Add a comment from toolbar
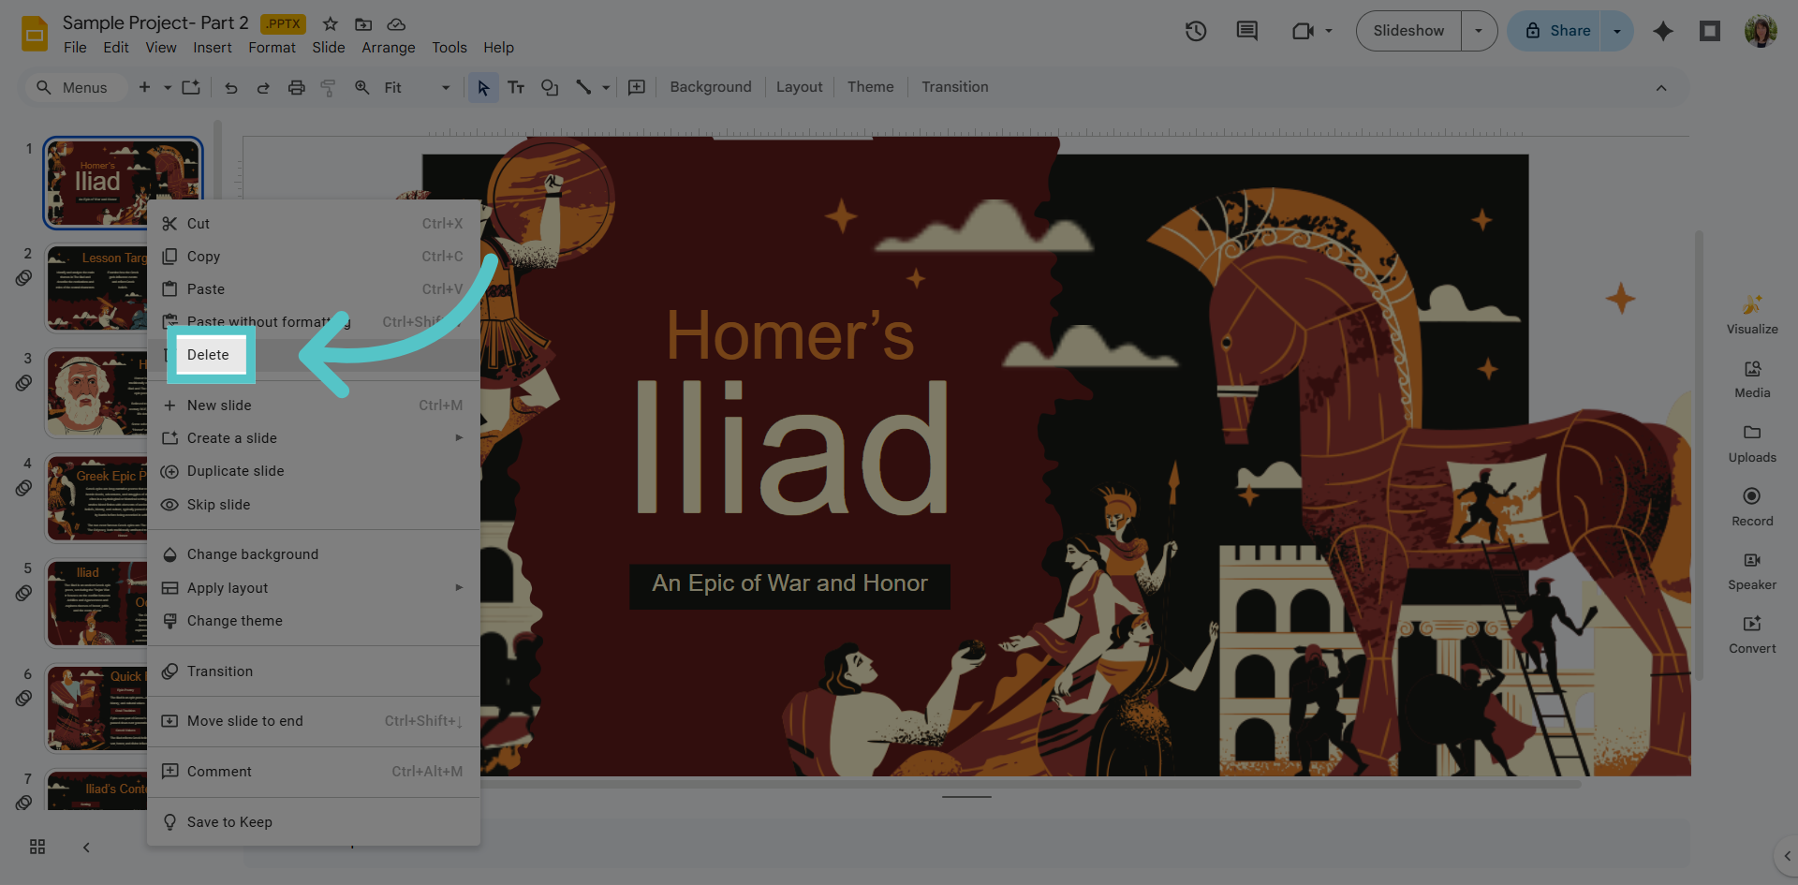 point(637,87)
